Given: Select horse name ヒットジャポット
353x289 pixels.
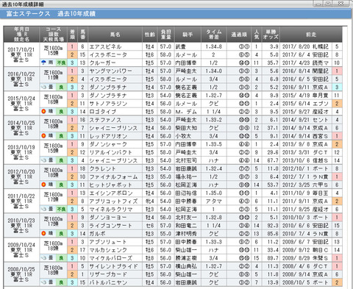Looking at the screenshot, I should (x=111, y=185).
